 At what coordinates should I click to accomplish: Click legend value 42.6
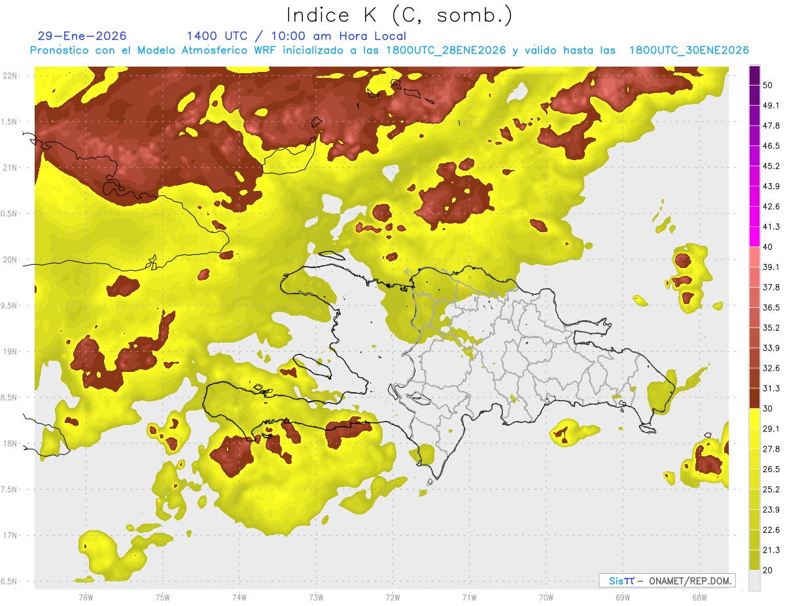click(771, 207)
